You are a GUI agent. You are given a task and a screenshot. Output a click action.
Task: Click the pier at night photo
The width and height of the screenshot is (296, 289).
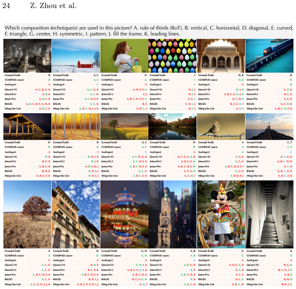[x=27, y=126]
